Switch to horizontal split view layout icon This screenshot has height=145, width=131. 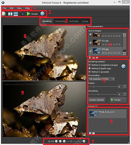tap(16, 14)
